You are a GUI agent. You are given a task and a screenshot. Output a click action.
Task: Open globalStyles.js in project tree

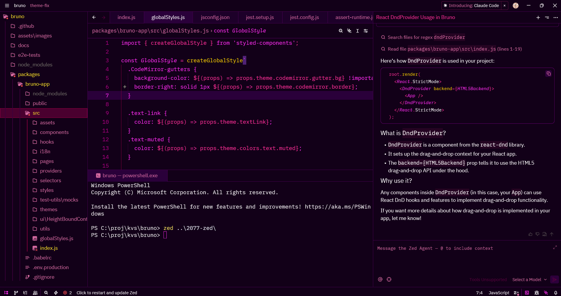coord(44,238)
